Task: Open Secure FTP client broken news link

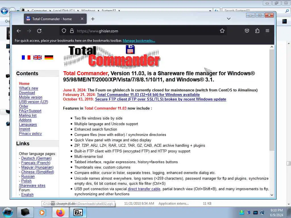Action: 161,99
